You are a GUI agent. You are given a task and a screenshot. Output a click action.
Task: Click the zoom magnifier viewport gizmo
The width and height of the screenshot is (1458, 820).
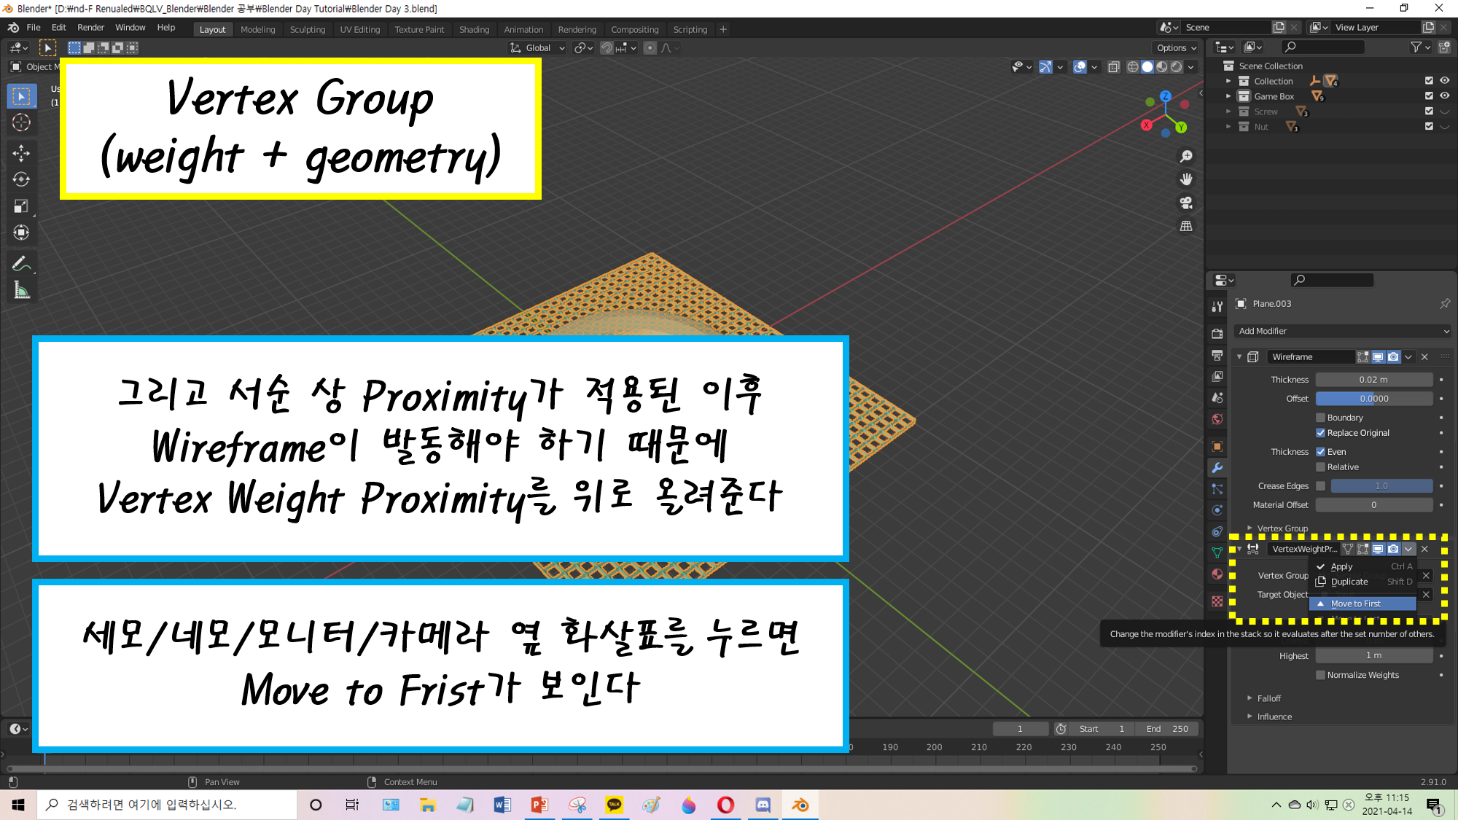tap(1186, 156)
